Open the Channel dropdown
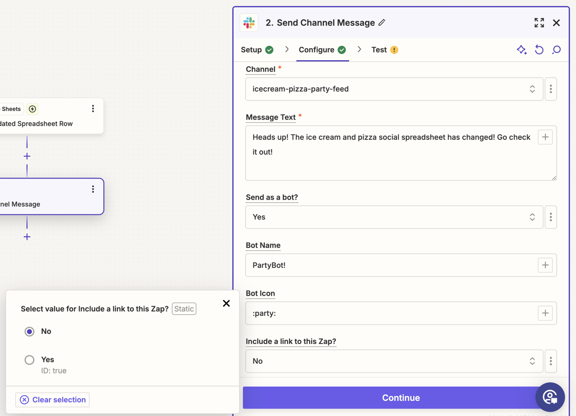This screenshot has height=416, width=576. (x=394, y=89)
